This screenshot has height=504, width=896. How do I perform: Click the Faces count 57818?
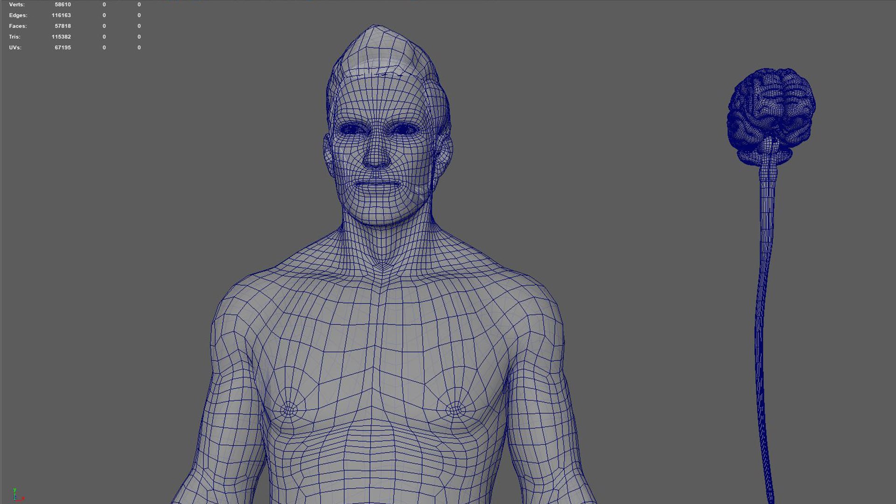(63, 26)
